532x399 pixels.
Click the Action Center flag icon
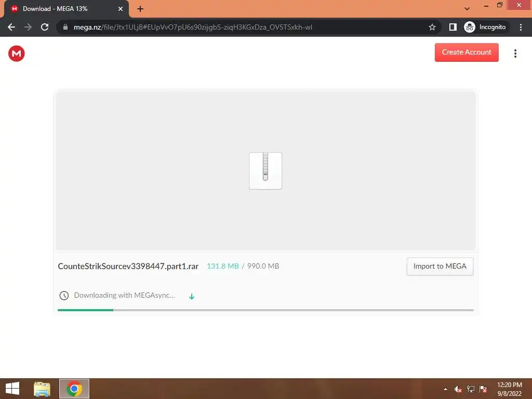[483, 389]
